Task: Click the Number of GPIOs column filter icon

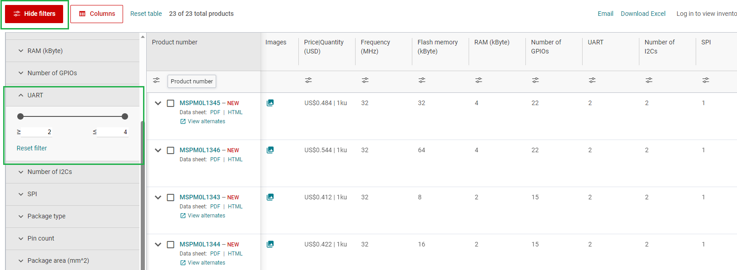Action: (535, 80)
